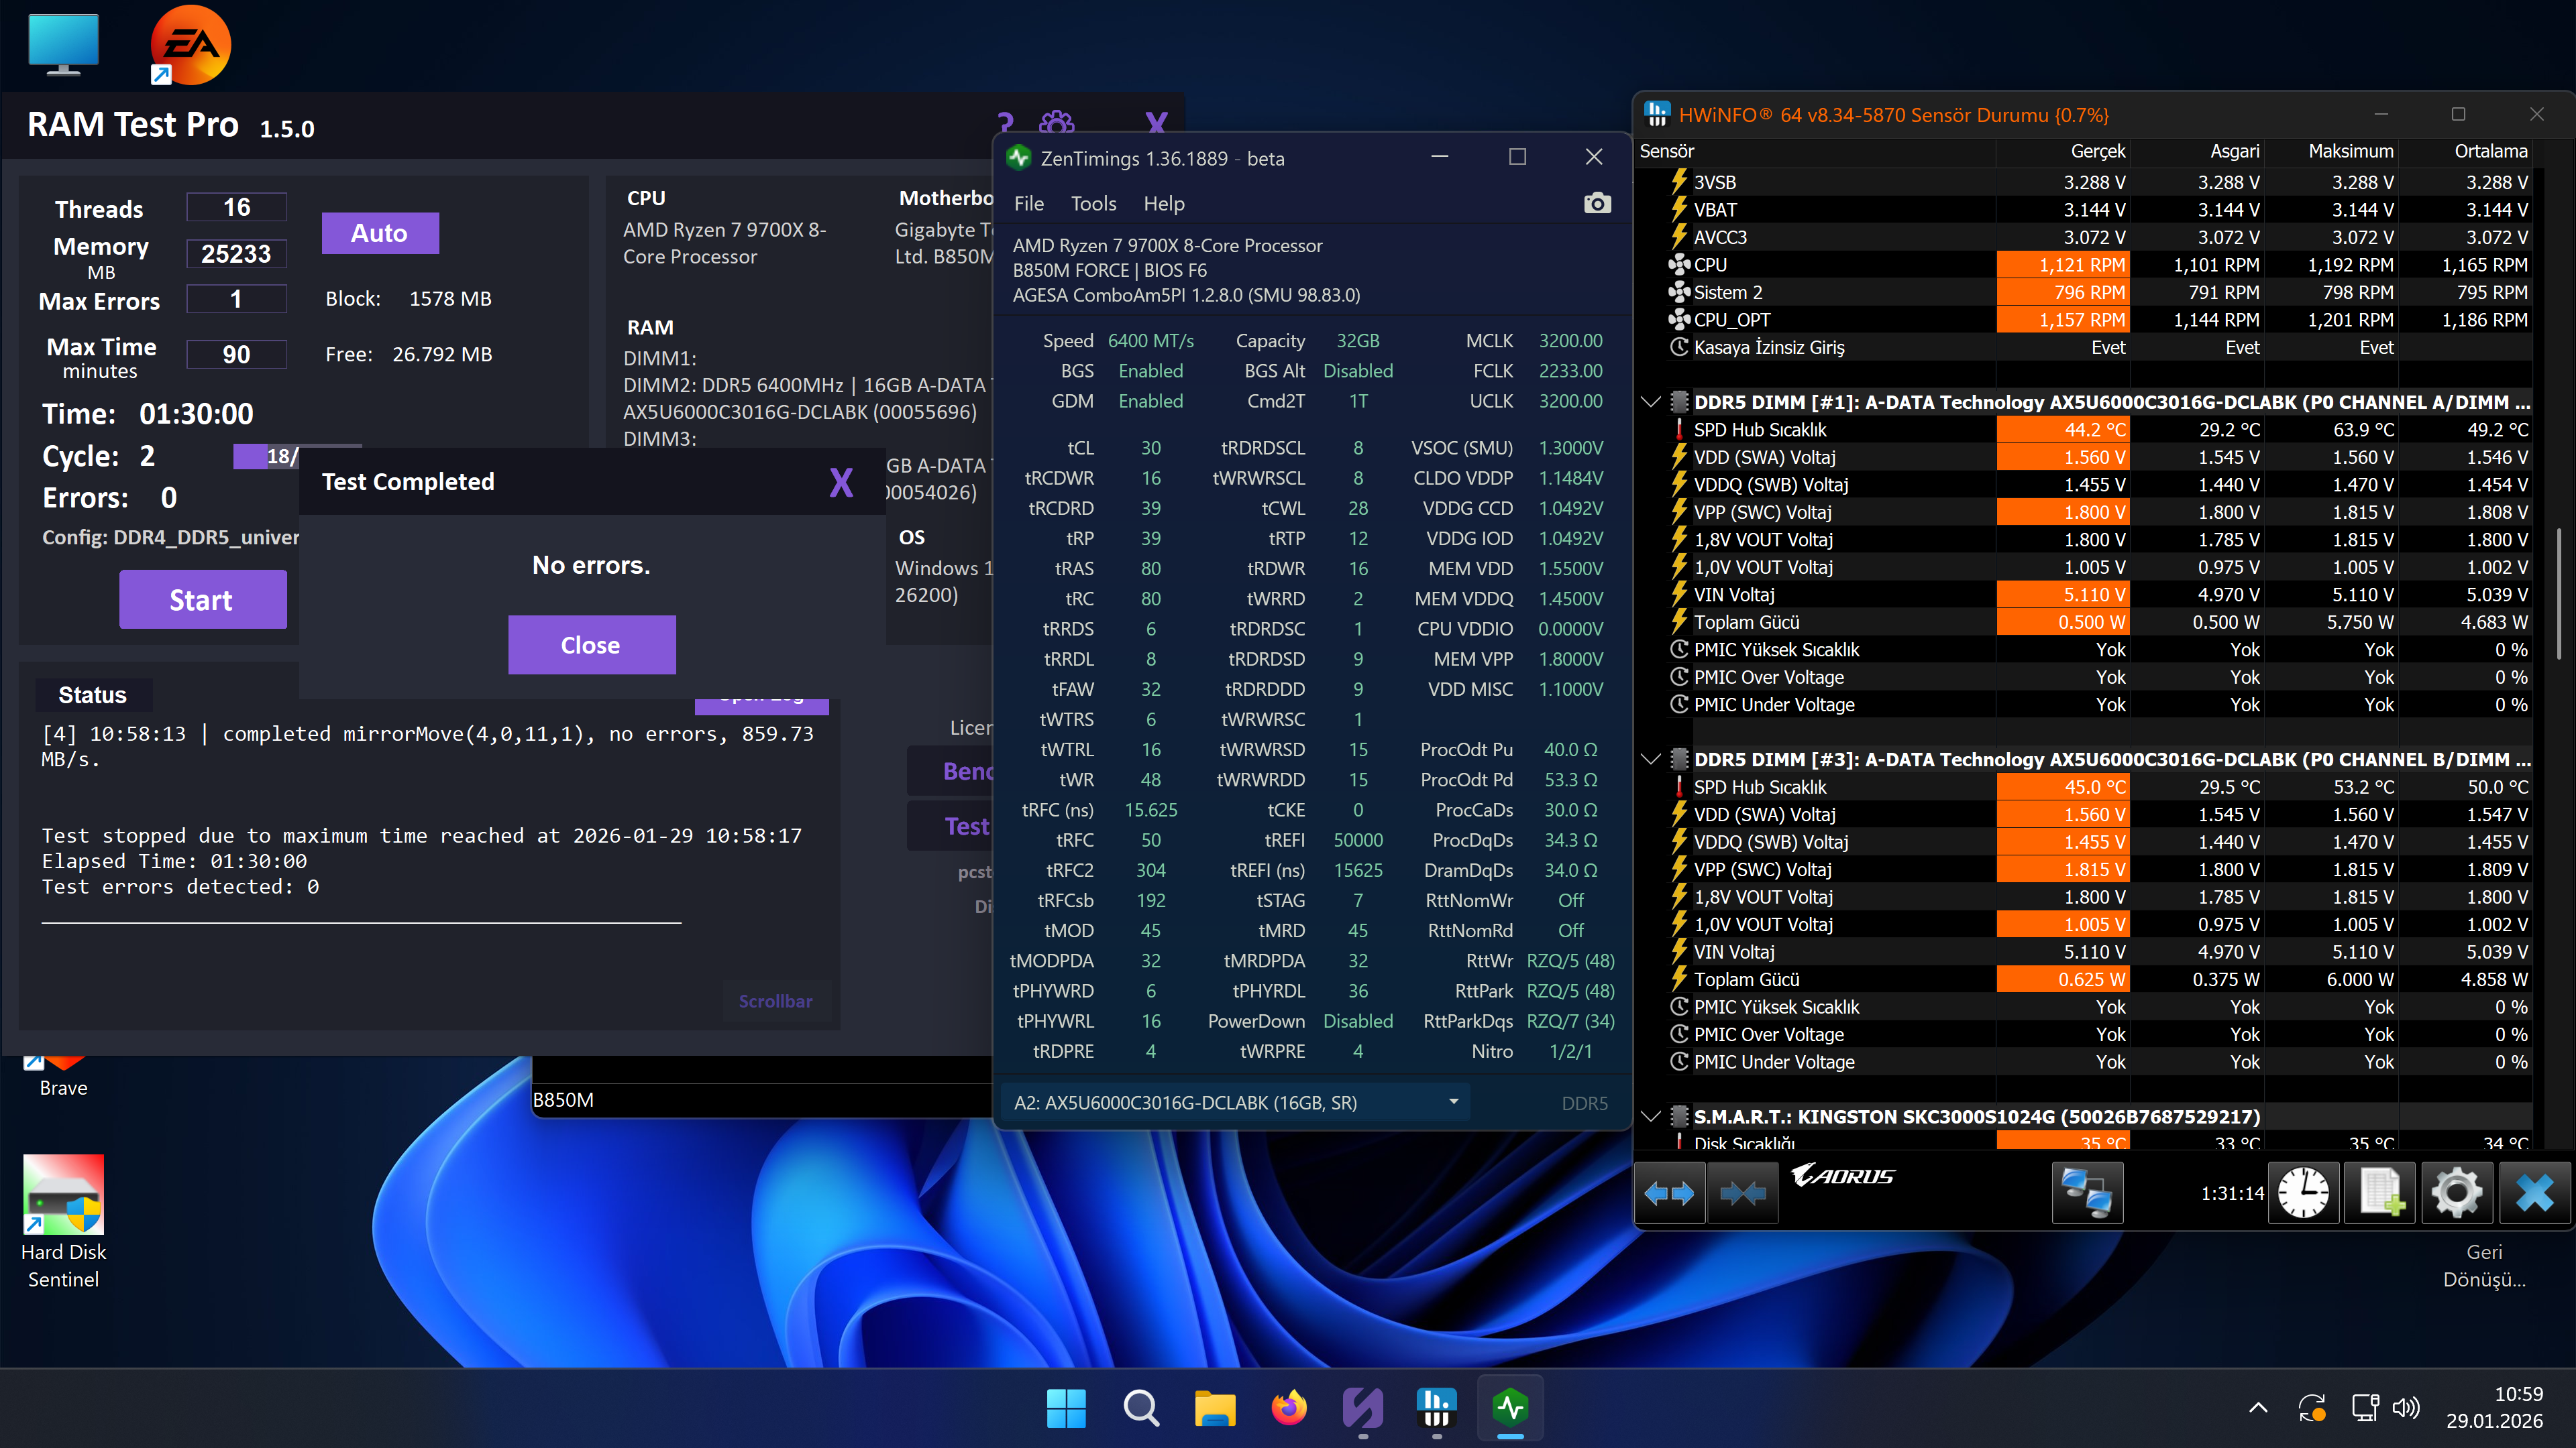2576x1448 pixels.
Task: Click the VSOC (SMU) 1.3000V value
Action: [x=1570, y=448]
